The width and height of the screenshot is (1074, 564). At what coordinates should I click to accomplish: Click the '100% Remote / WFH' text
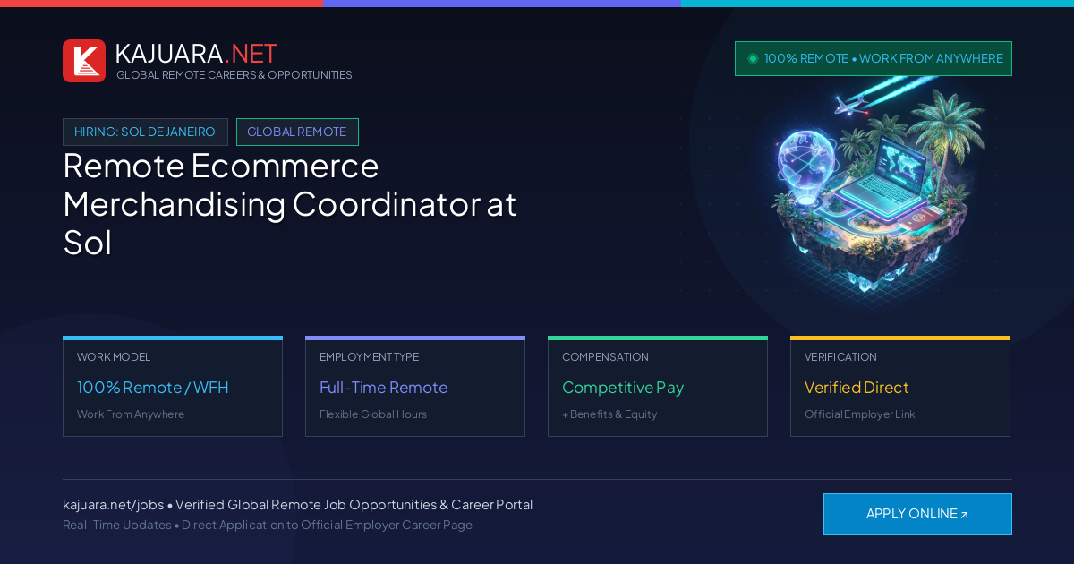click(x=153, y=388)
